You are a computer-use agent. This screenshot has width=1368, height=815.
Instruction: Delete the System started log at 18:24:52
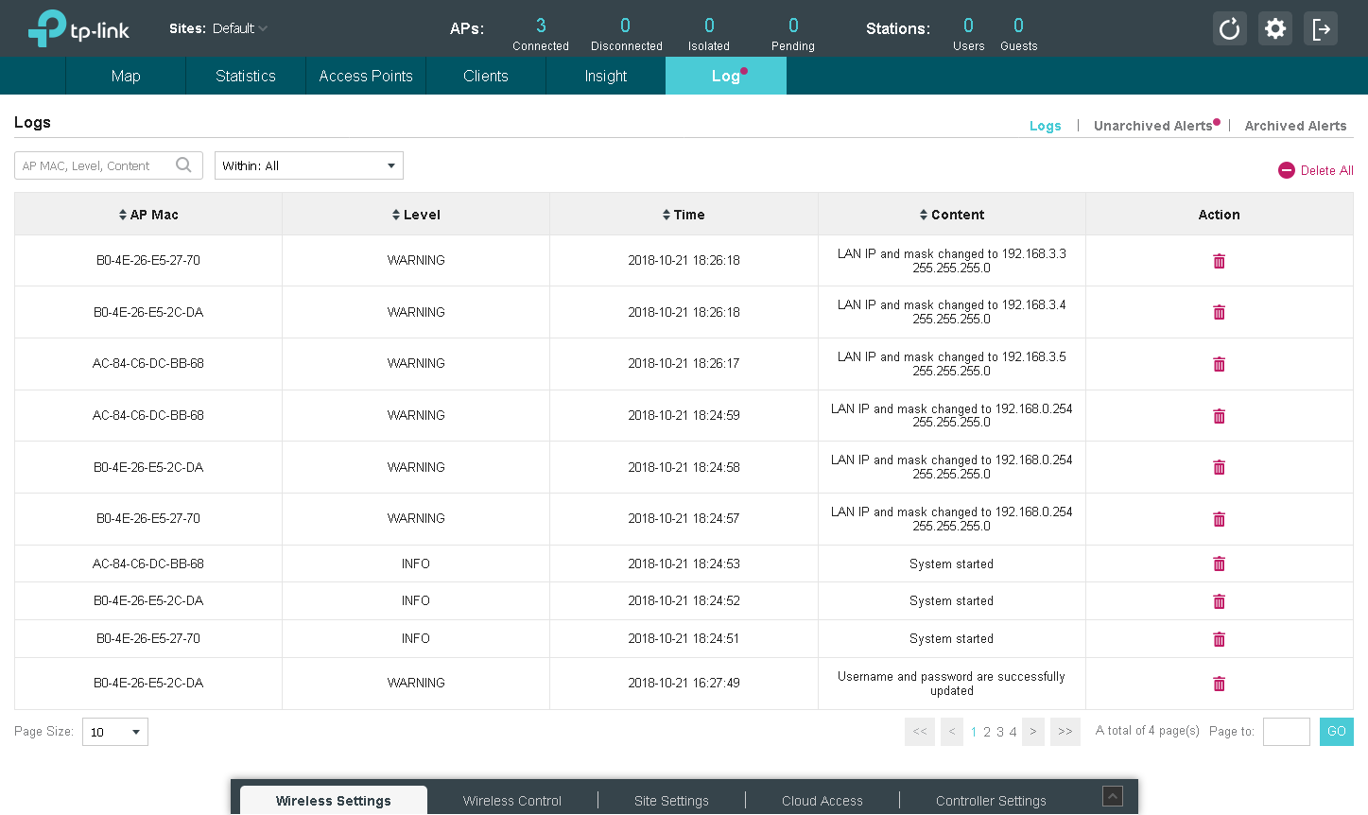click(1220, 601)
